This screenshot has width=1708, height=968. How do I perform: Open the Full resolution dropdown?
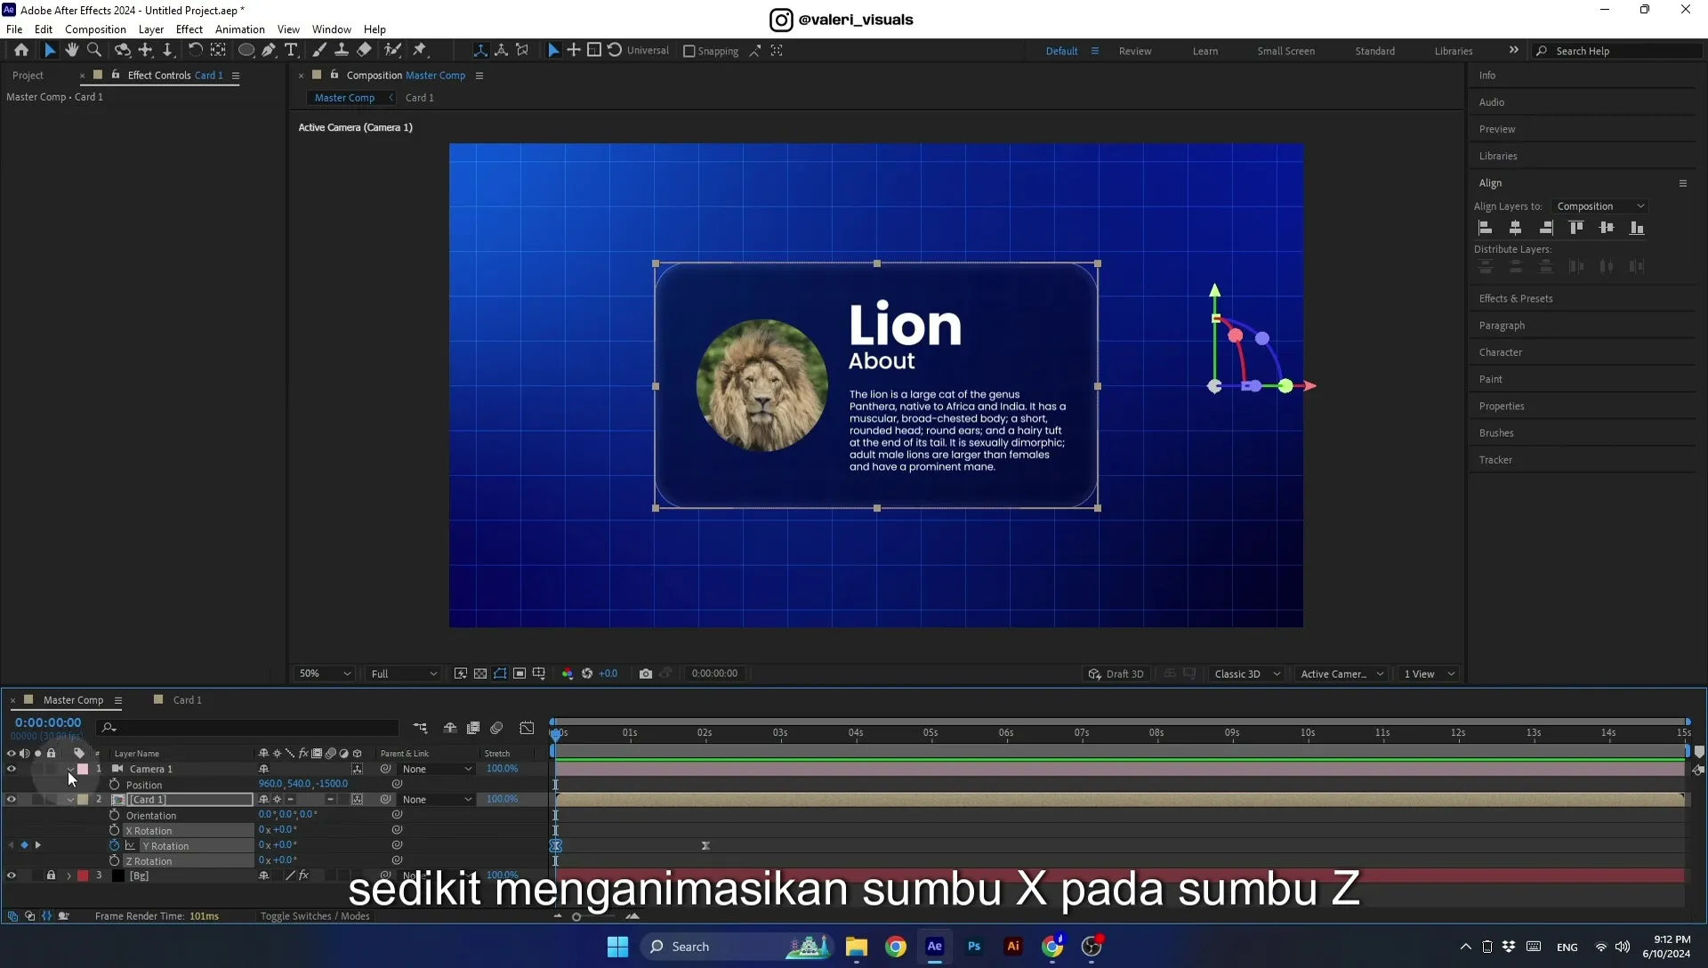pyautogui.click(x=404, y=674)
